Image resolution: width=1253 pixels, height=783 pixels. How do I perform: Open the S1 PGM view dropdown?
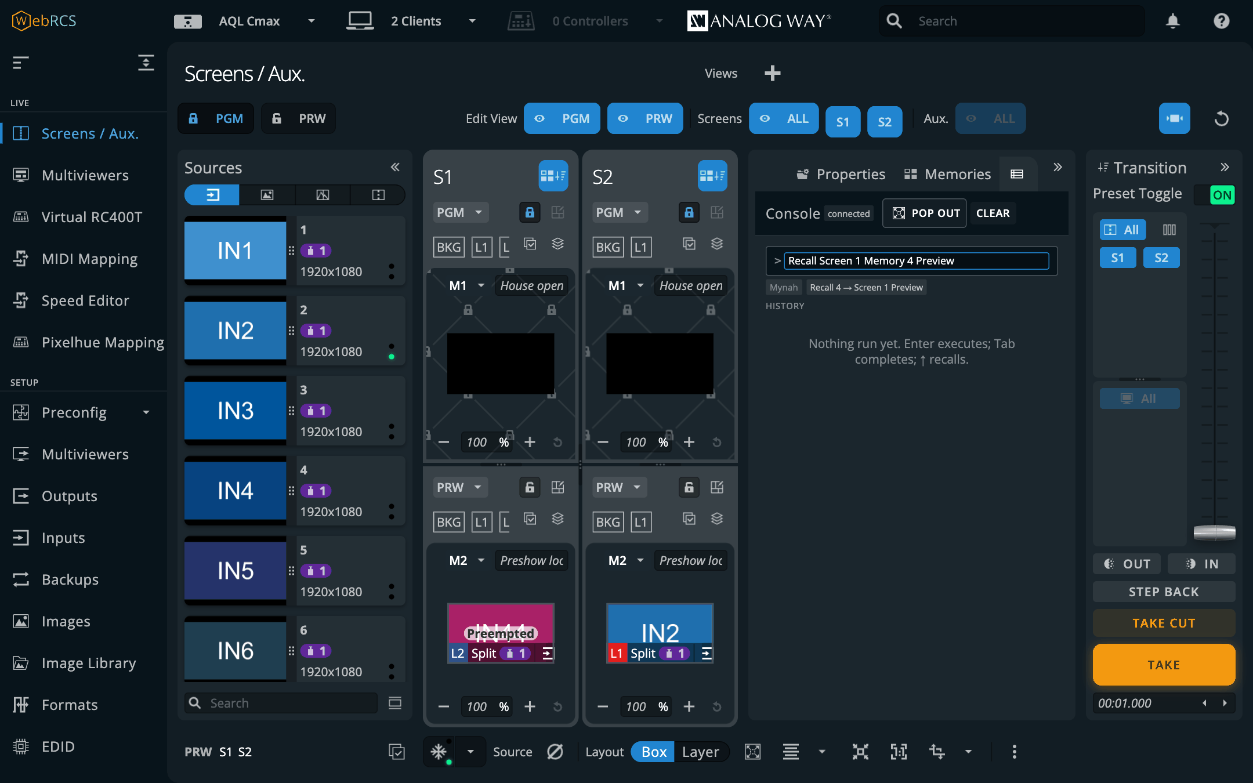tap(461, 212)
